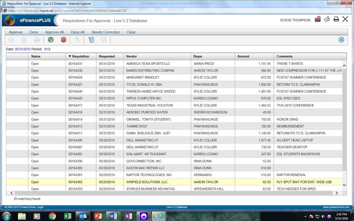The image size is (354, 221).
Task: Click the Deny menu item
Action: coord(34,32)
